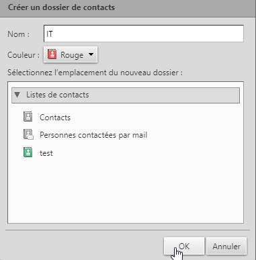
Task: Click the green test folder icon
Action: click(28, 153)
